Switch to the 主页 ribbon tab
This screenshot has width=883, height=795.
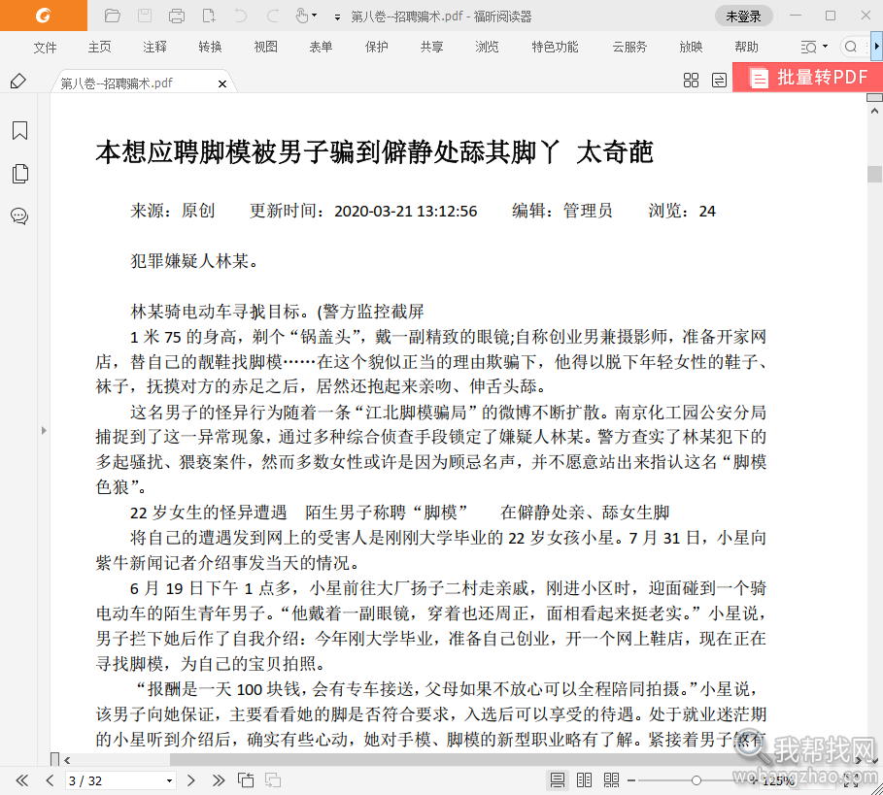tap(100, 48)
